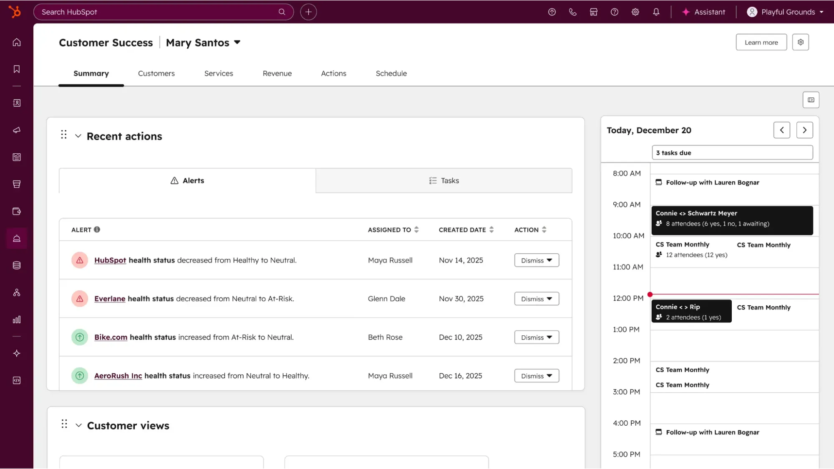This screenshot has height=469, width=834.
Task: Open the Marketplace storefront icon in top bar
Action: (x=594, y=12)
